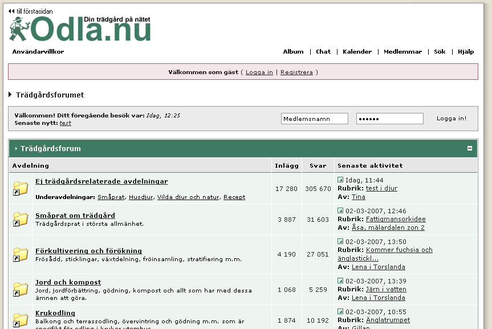Open folder icon for Ej trädgårdsrelaterade avdelningar
This screenshot has height=329, width=492.
(x=21, y=188)
